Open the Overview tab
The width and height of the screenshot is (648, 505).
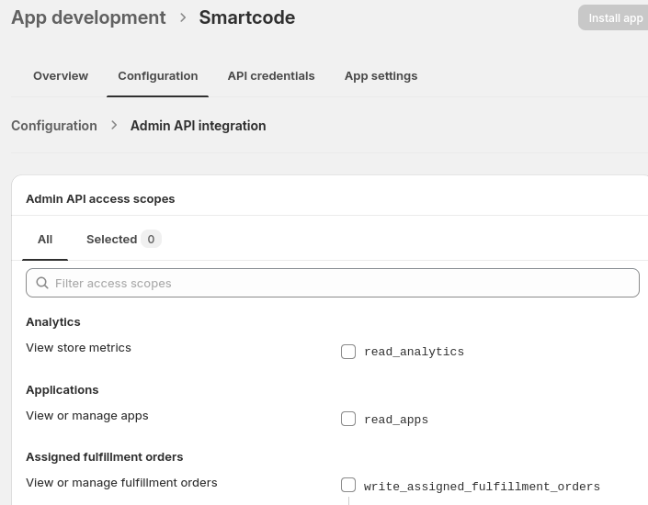pos(61,76)
